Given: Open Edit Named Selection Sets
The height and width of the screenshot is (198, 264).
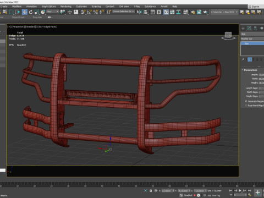Looking at the screenshot, I should click(x=109, y=12).
